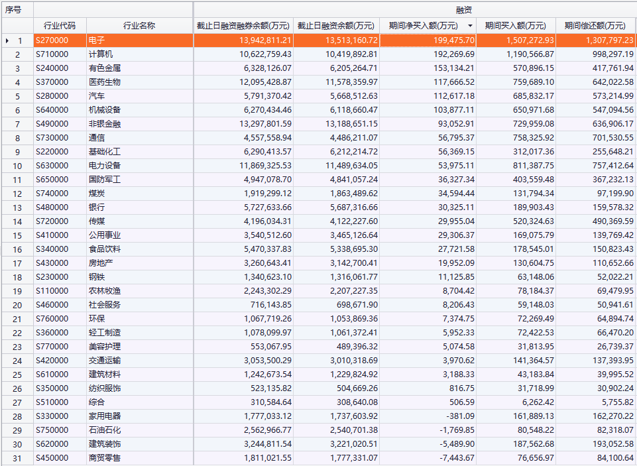
Task: Sort by 期间买入额(万元) column header
Action: tap(516, 26)
